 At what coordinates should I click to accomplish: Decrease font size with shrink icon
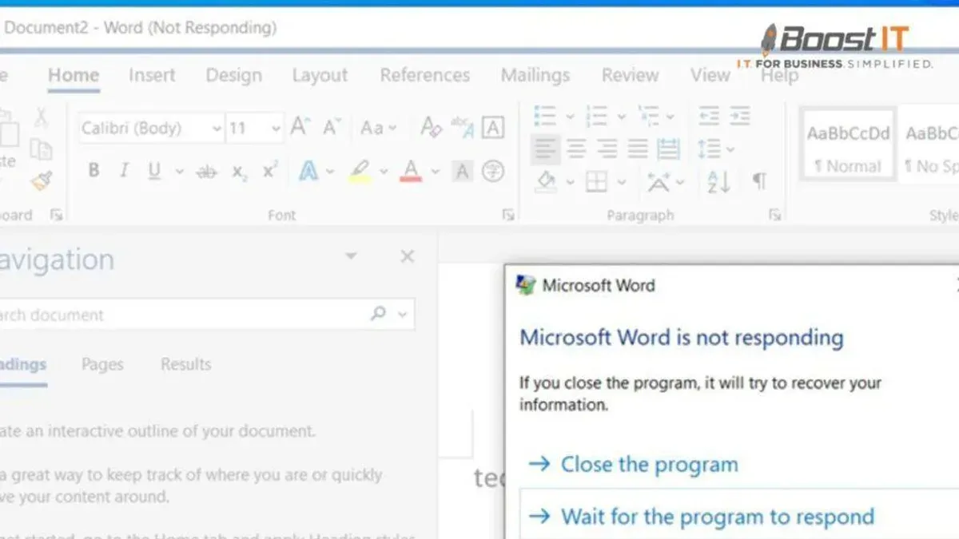click(332, 127)
